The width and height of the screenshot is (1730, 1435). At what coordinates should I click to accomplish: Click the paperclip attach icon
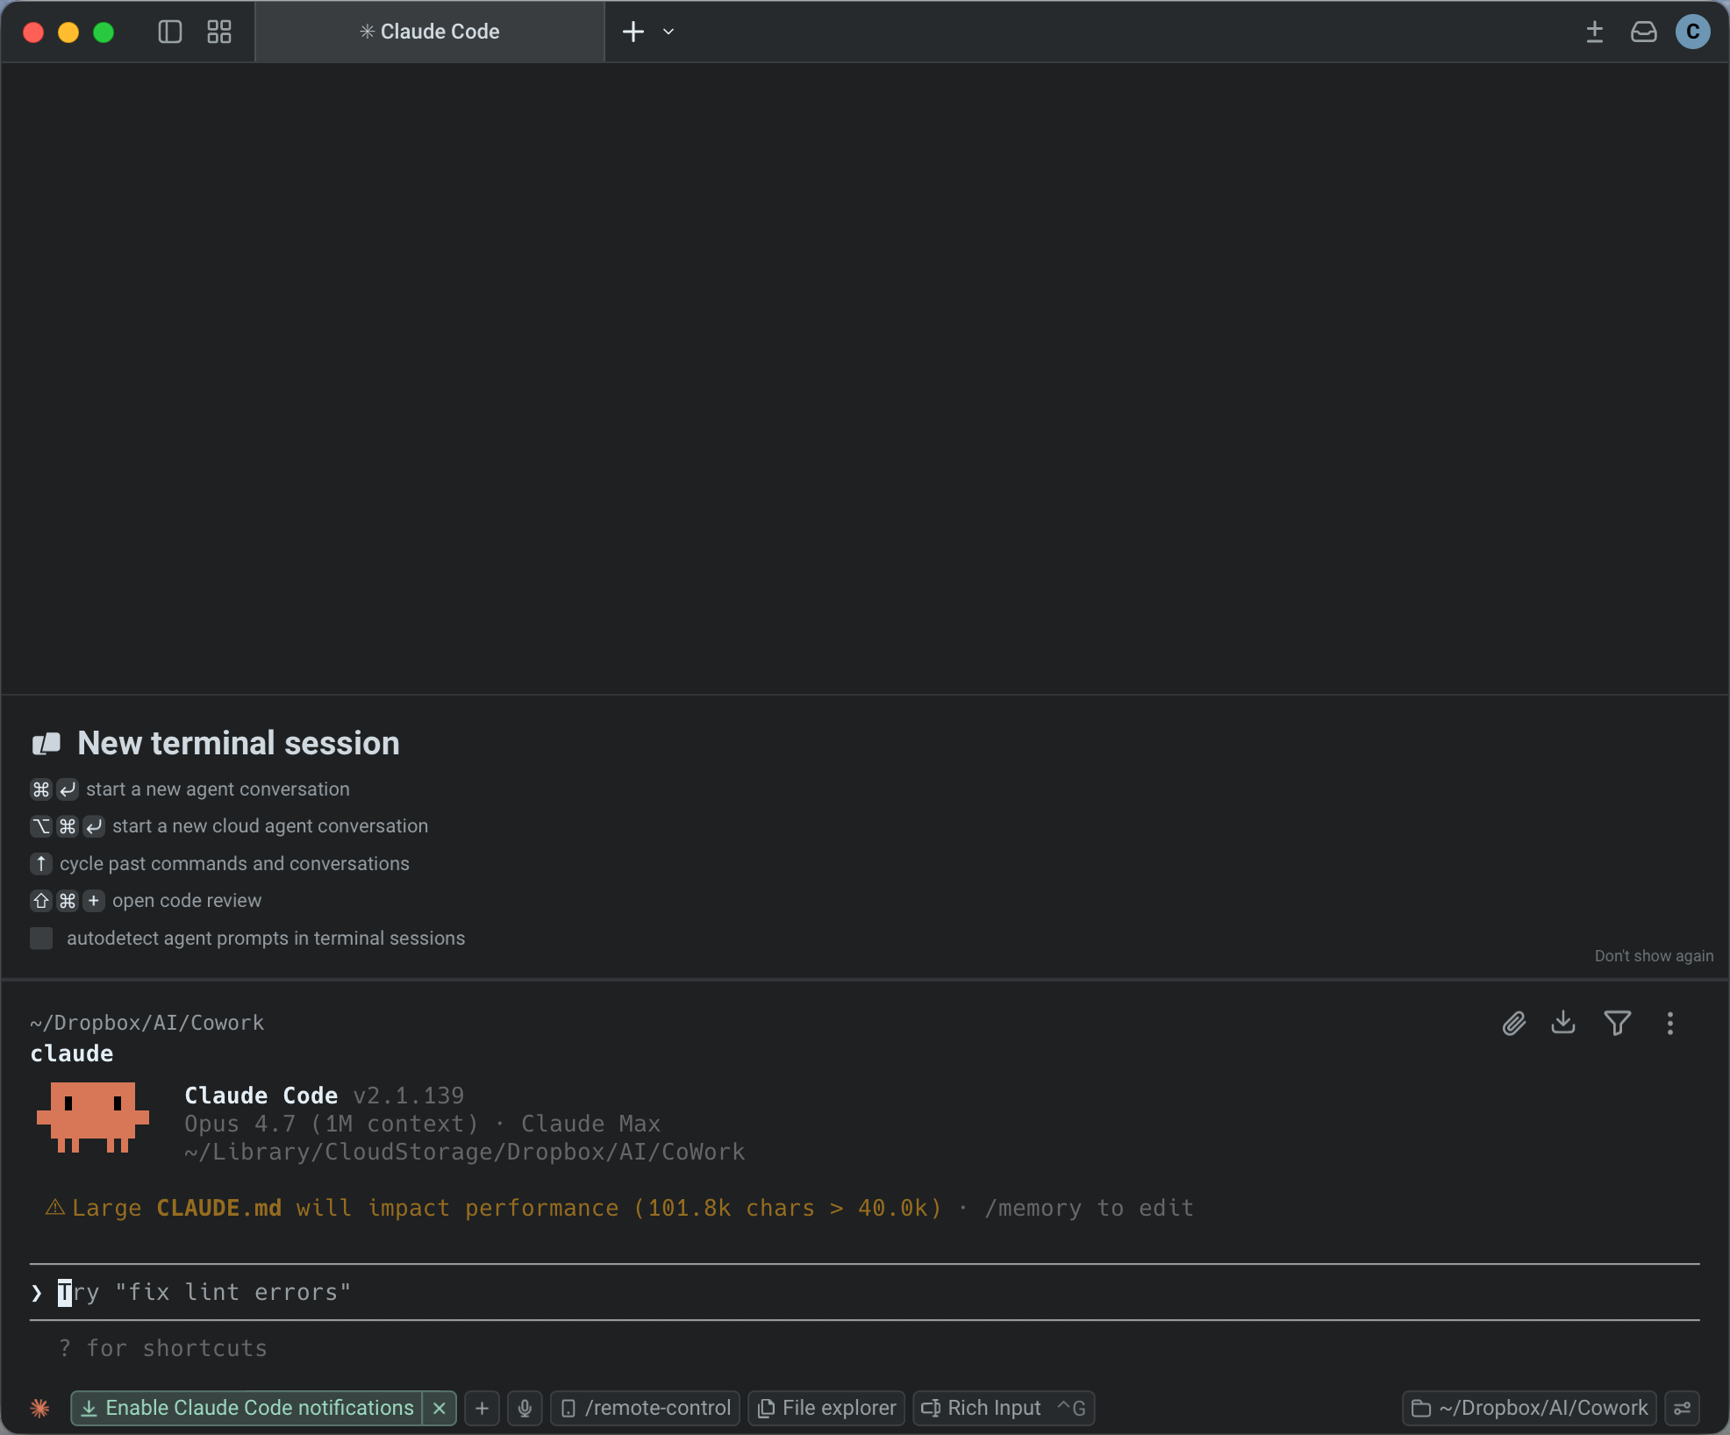pos(1514,1023)
